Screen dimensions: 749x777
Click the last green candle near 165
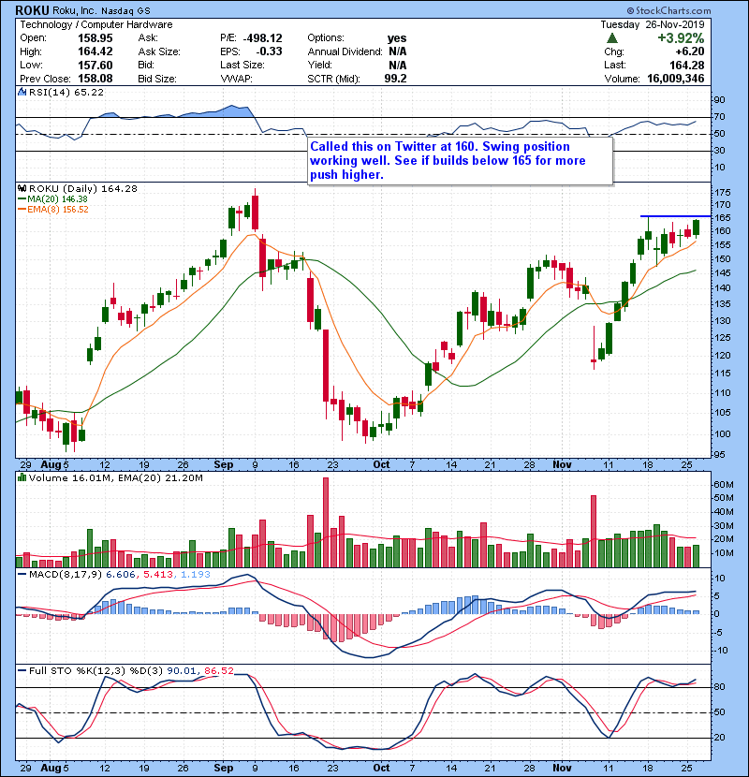coord(697,227)
